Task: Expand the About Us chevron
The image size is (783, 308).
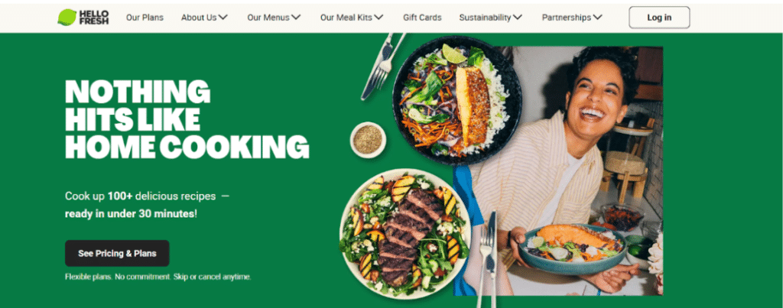Action: [x=223, y=18]
